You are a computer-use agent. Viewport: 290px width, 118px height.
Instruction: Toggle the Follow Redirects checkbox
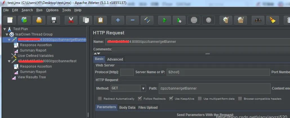[140, 99]
